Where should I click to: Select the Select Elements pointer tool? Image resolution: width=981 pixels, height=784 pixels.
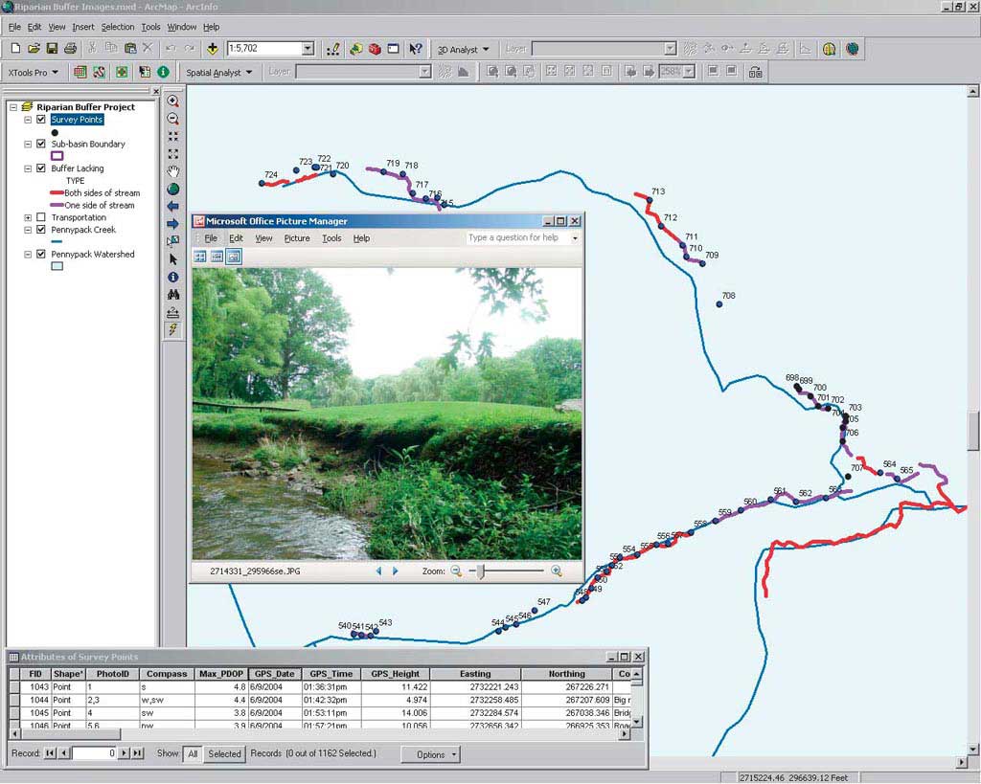173,258
